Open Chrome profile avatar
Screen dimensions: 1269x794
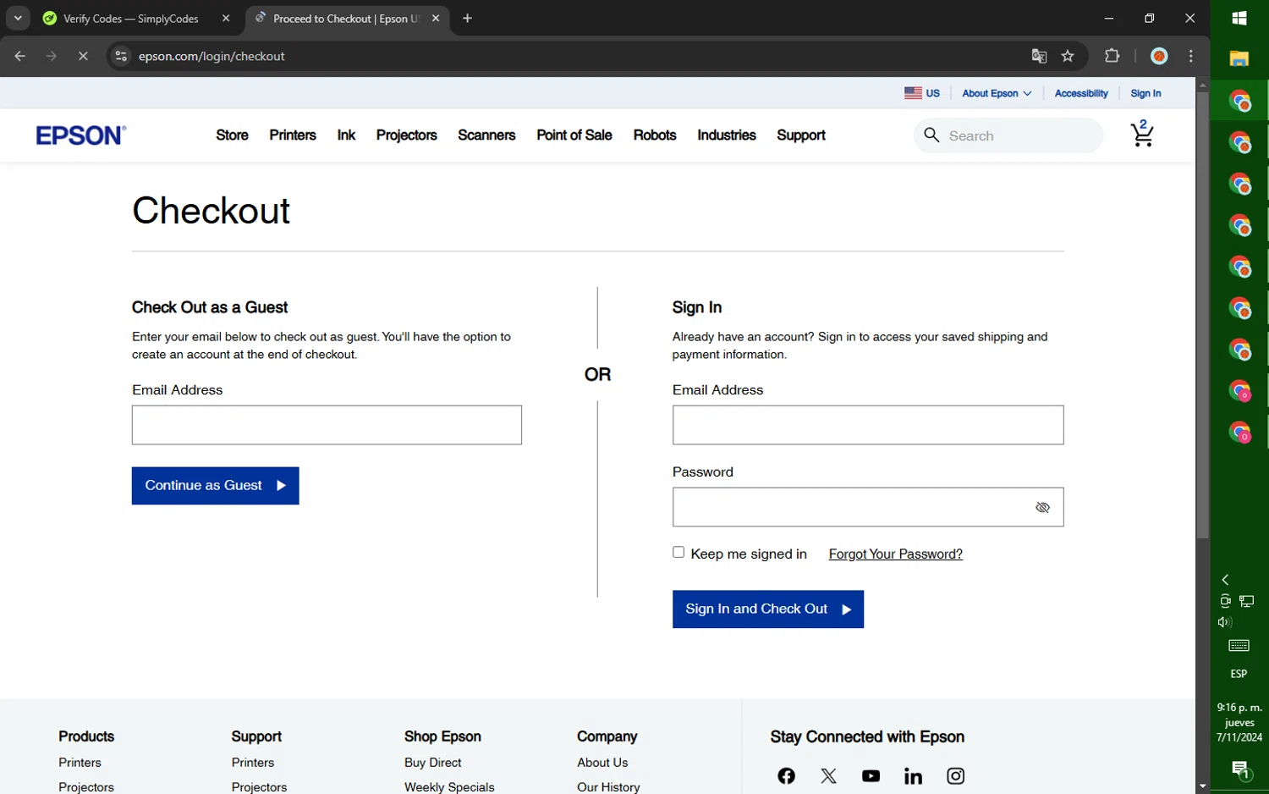[1159, 57]
